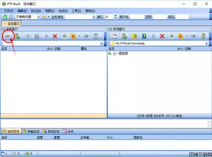Click the green new-site icon in the top toolbar

point(4,17)
